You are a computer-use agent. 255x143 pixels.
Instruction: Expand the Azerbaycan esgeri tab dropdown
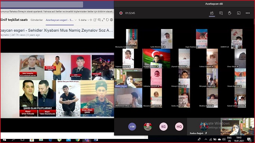(76, 20)
